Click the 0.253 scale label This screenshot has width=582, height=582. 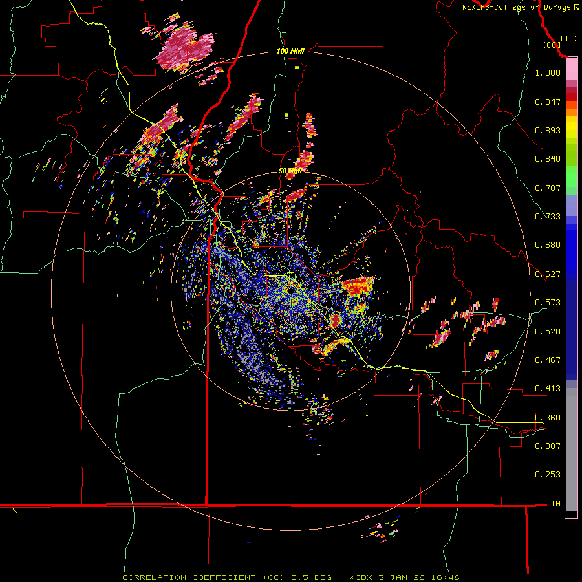point(548,475)
